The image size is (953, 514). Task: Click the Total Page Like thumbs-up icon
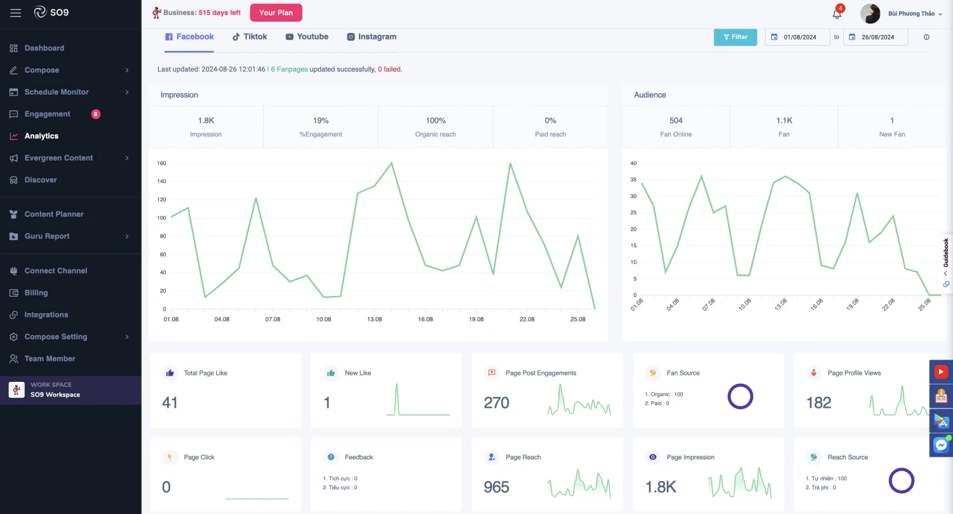(170, 373)
